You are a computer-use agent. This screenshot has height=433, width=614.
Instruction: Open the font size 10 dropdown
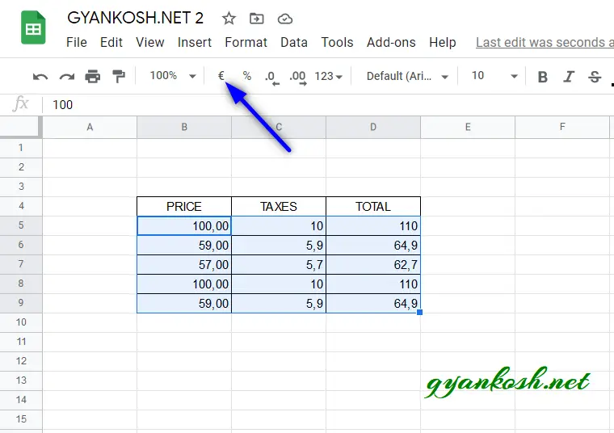coord(494,76)
